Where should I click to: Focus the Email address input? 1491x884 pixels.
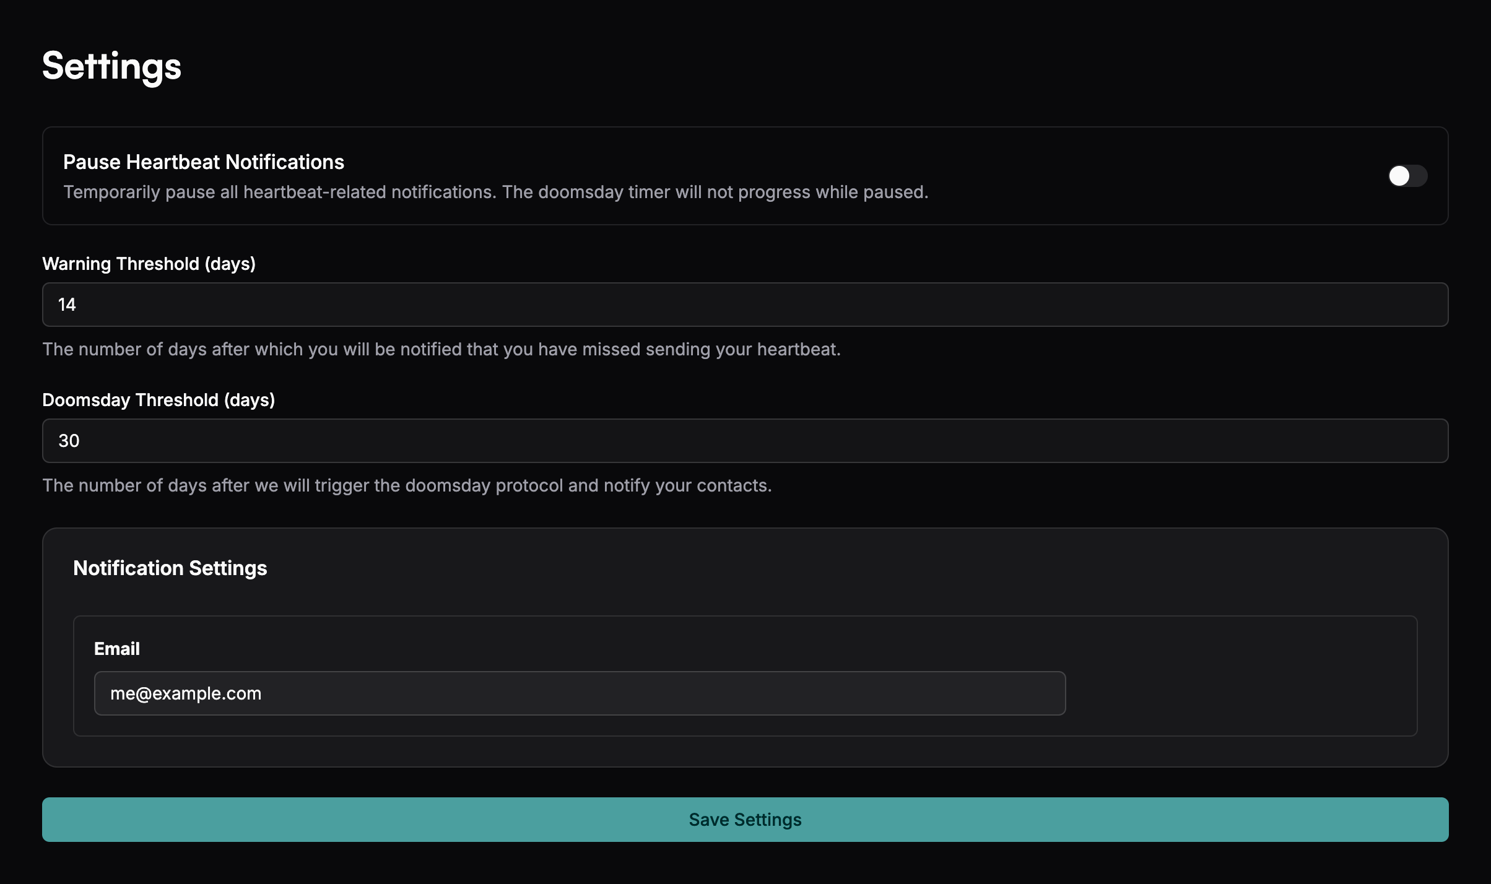[x=580, y=693]
